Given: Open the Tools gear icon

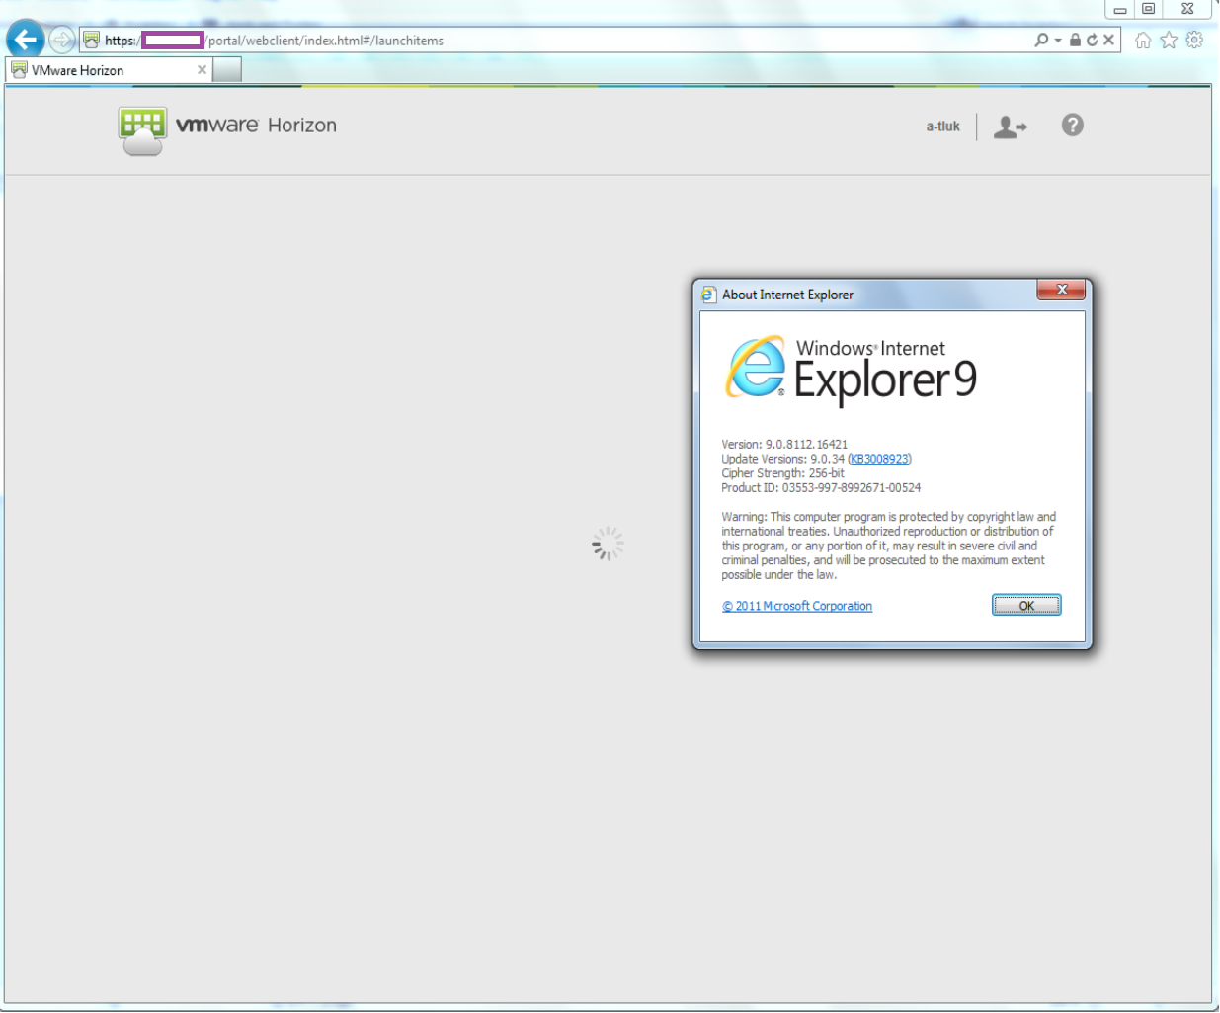Looking at the screenshot, I should 1194,40.
